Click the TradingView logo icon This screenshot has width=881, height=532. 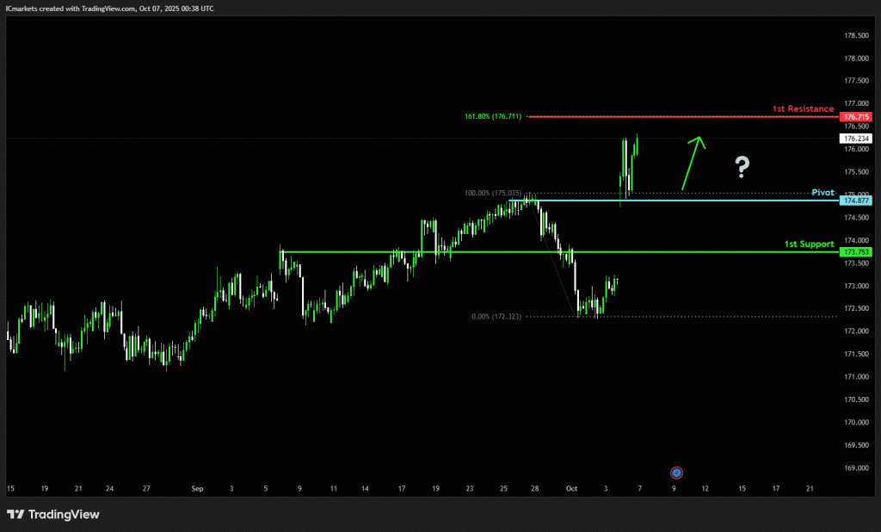click(x=15, y=514)
